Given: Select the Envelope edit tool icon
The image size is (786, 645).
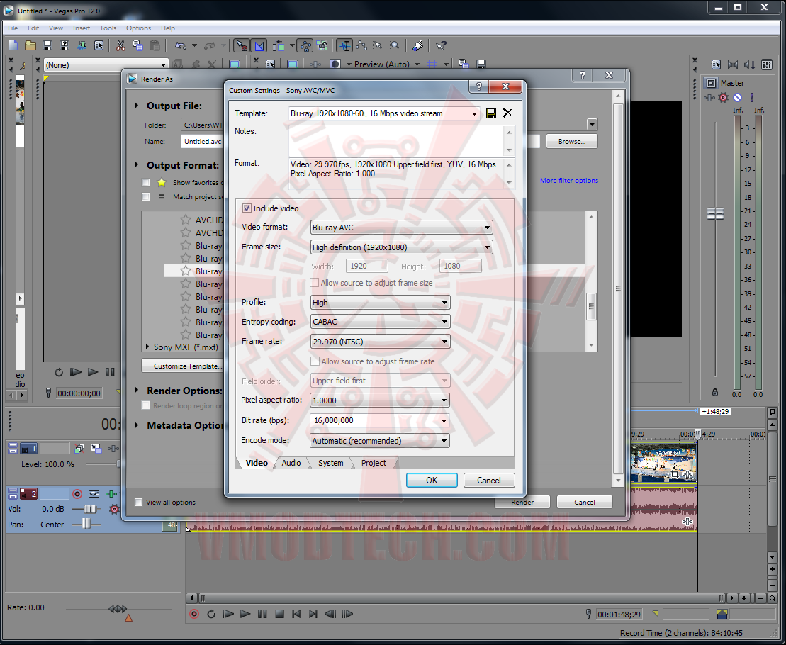Looking at the screenshot, I should pos(361,45).
